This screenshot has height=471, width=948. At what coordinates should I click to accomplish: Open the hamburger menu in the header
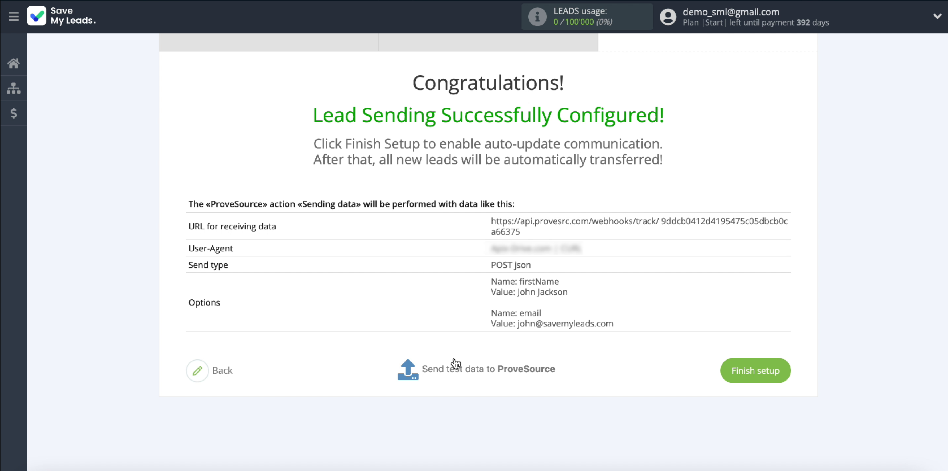tap(14, 16)
